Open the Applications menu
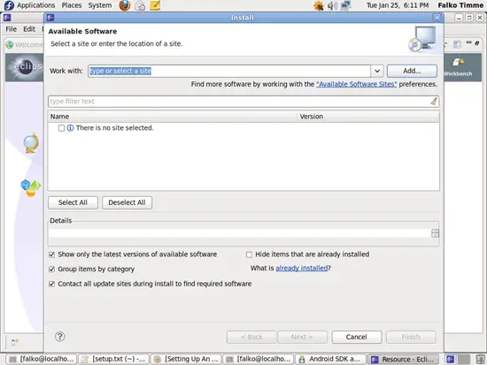The image size is (487, 365). click(35, 5)
